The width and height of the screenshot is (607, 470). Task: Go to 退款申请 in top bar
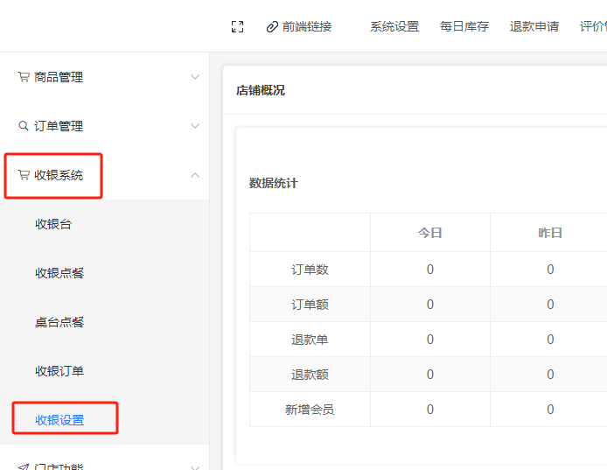(x=534, y=27)
